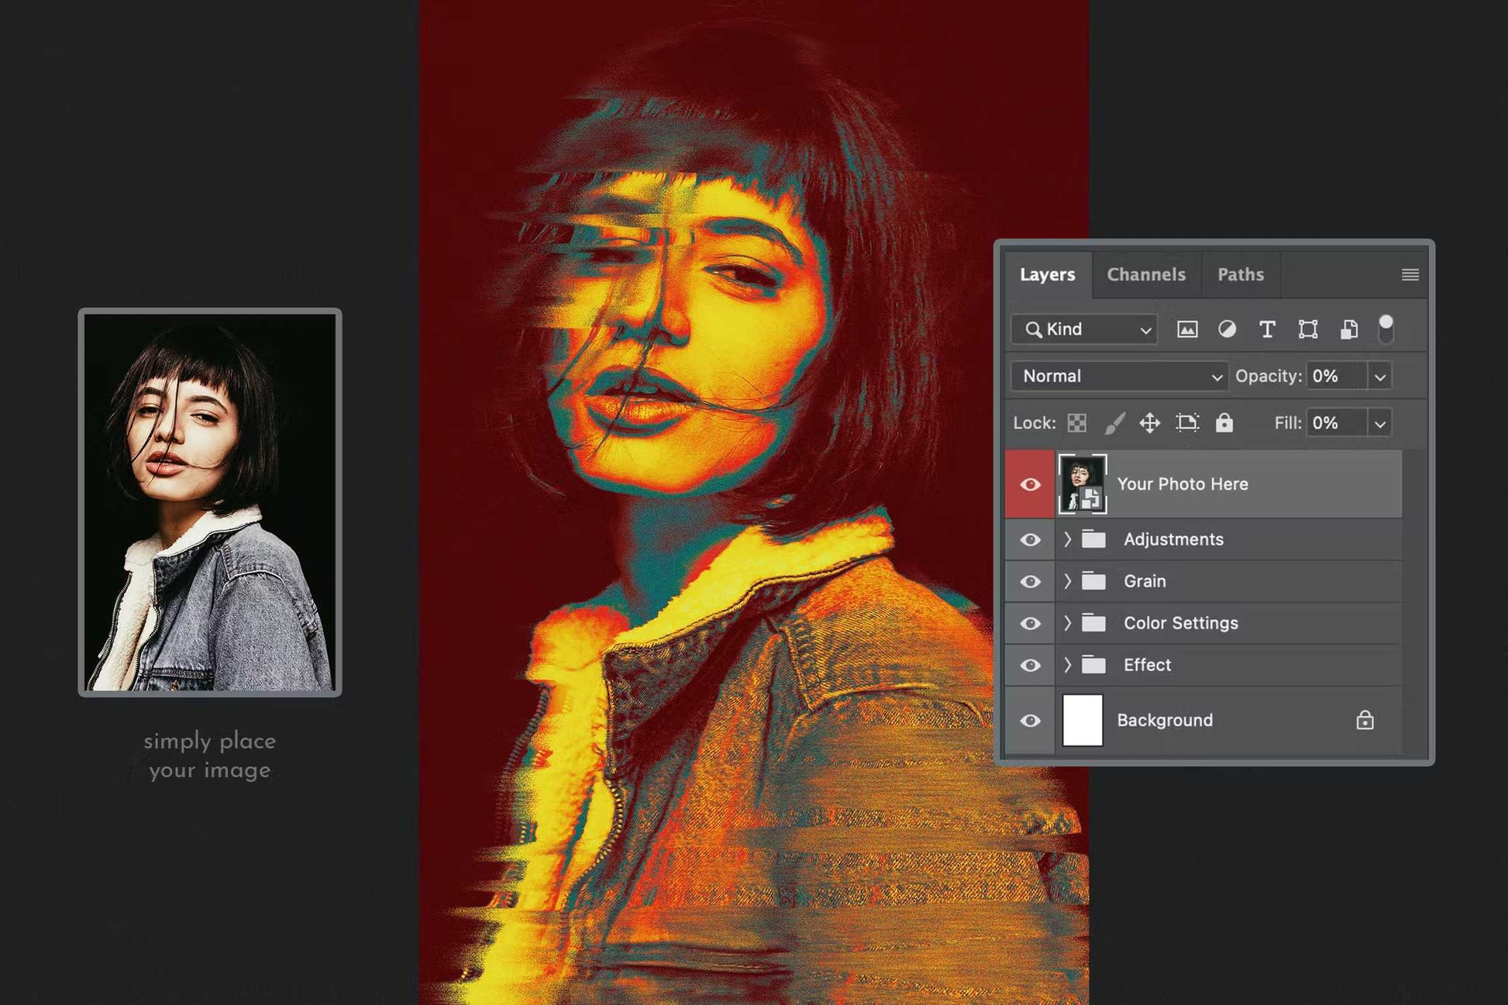Click the smart object filter icon

[x=1348, y=329]
